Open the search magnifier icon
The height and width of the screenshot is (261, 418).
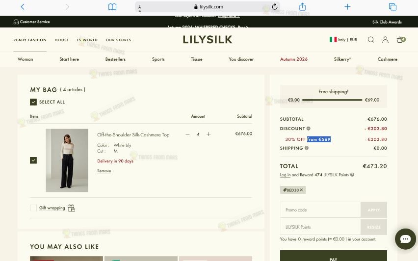coord(370,40)
